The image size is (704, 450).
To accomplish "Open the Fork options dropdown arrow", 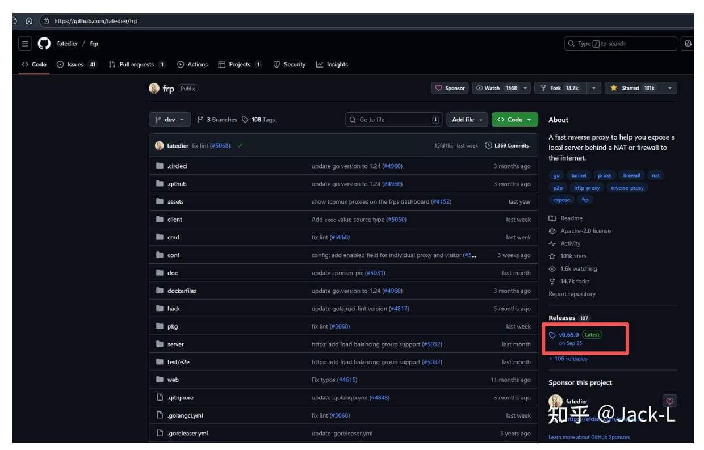I will 593,88.
